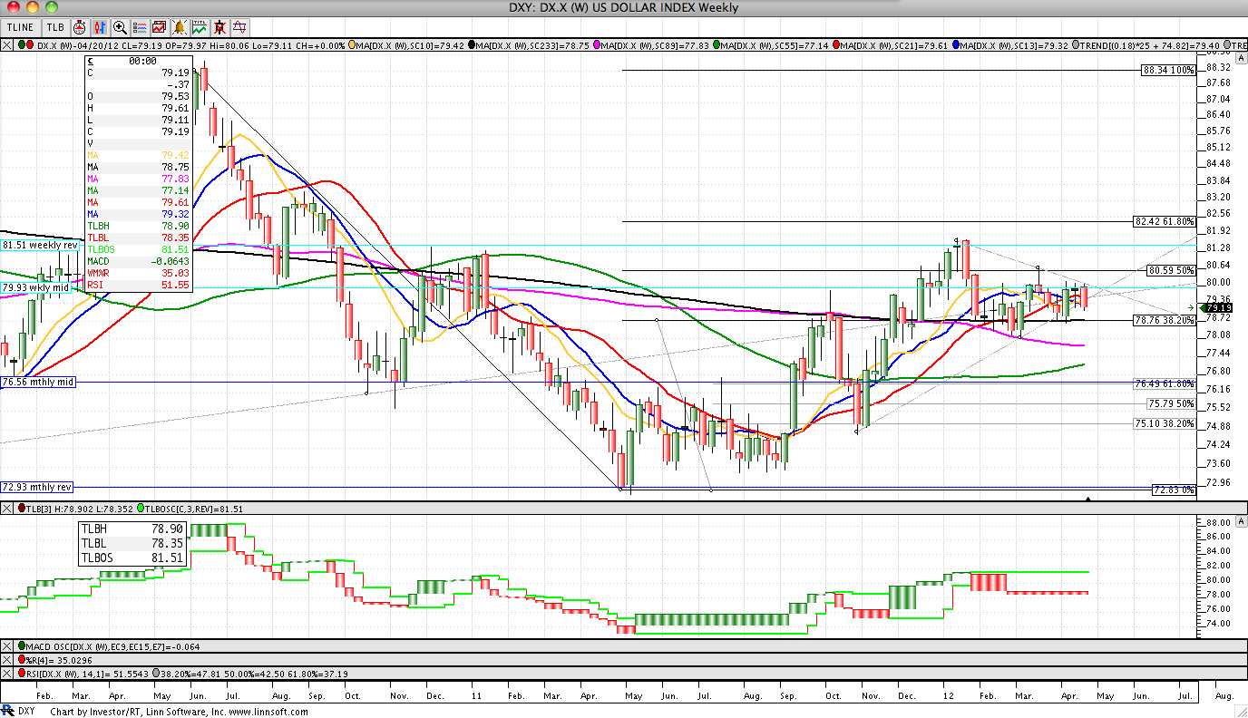Click the '76.49 61.80%' Fibonacci label
Viewport: 1248px width, 718px height.
tap(1165, 383)
